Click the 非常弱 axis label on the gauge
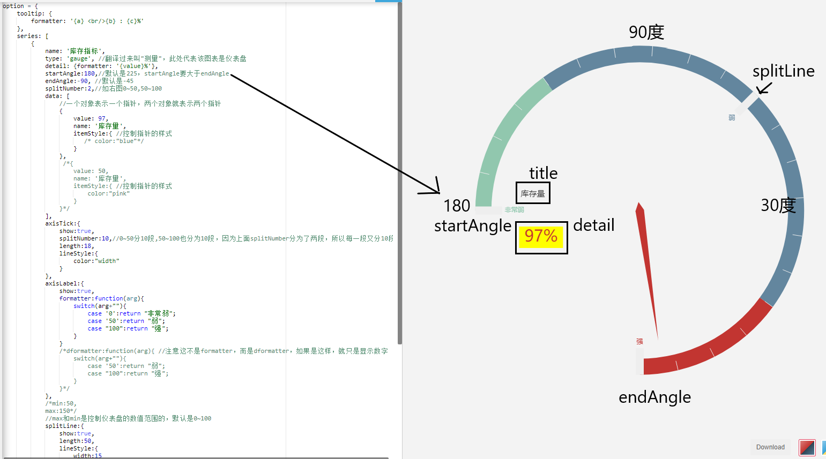The image size is (826, 459). [514, 210]
